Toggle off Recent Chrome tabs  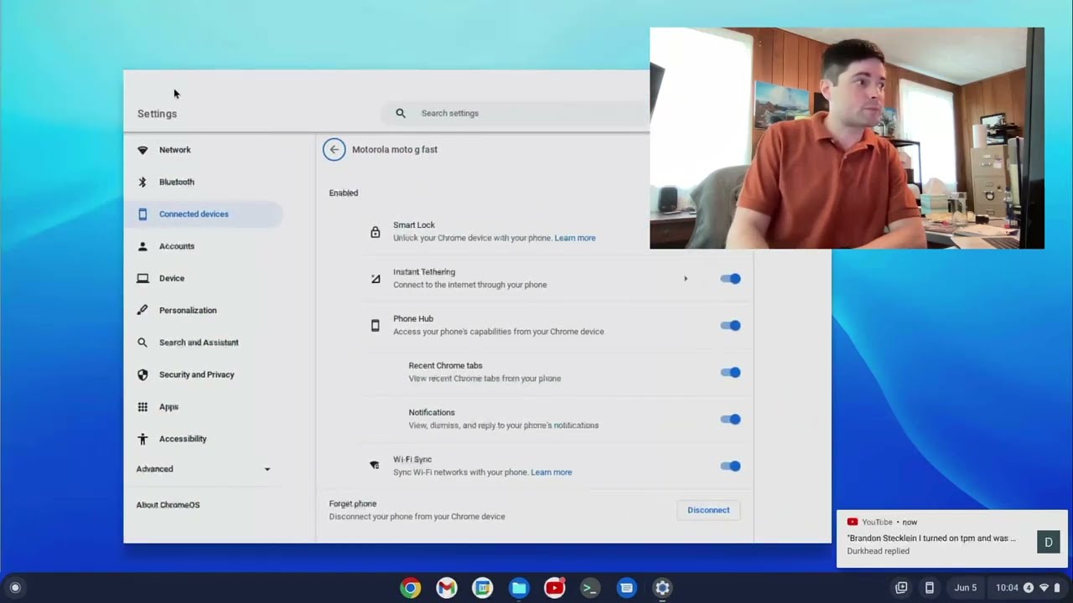730,373
